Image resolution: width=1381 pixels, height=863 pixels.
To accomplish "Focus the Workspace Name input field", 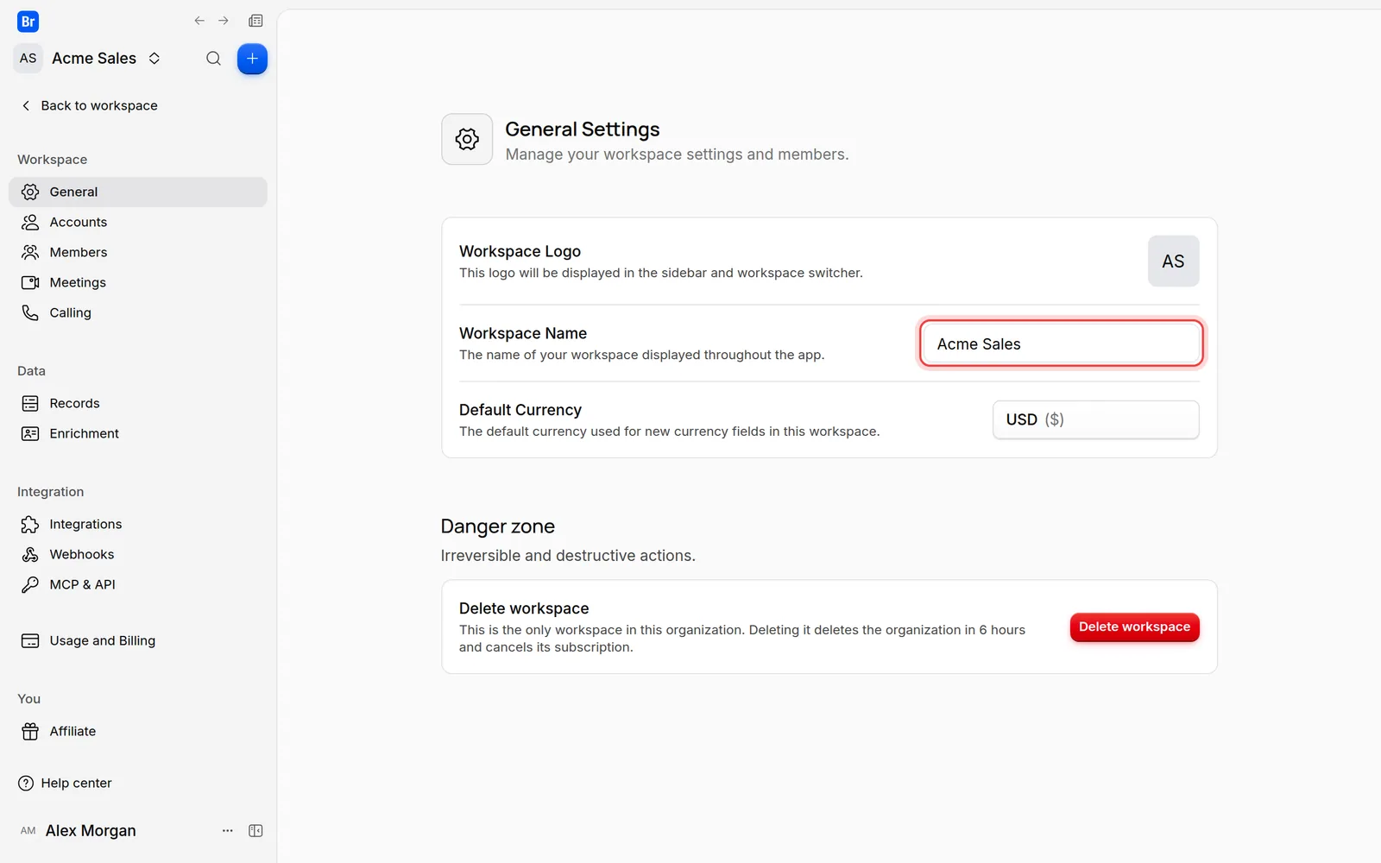I will coord(1061,343).
